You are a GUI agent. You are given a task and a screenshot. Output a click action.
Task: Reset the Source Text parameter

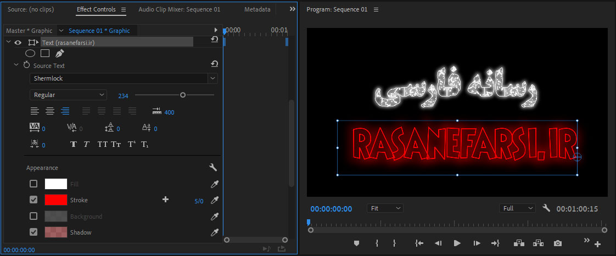(x=215, y=64)
